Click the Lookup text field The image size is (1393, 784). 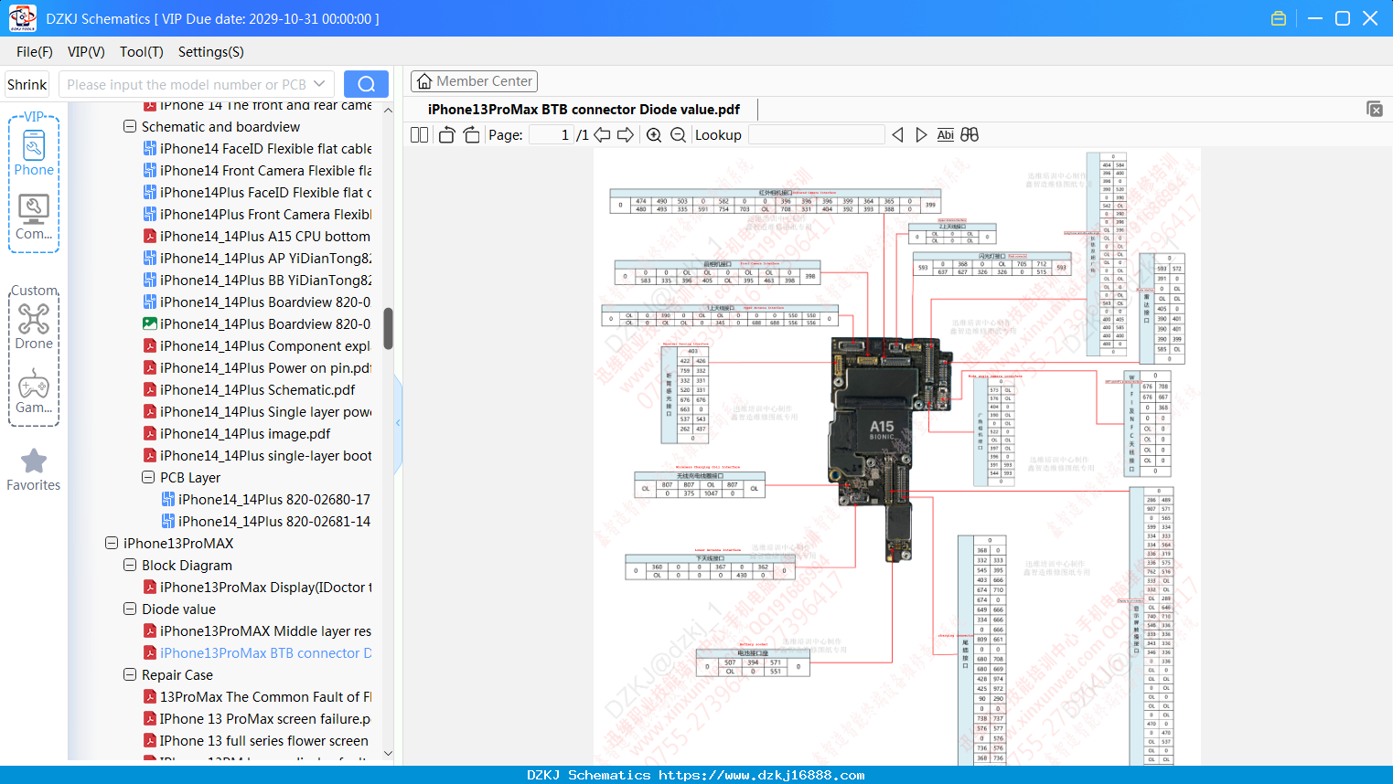[817, 134]
